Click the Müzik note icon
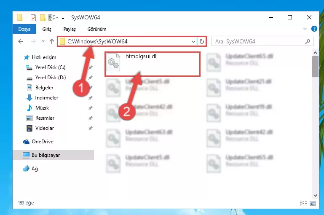The image size is (324, 215). 29,108
